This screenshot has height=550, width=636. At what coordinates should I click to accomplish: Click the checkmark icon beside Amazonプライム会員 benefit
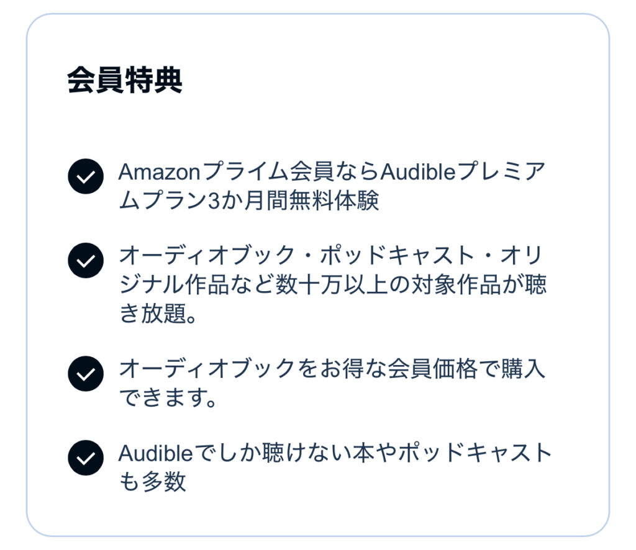point(86,176)
